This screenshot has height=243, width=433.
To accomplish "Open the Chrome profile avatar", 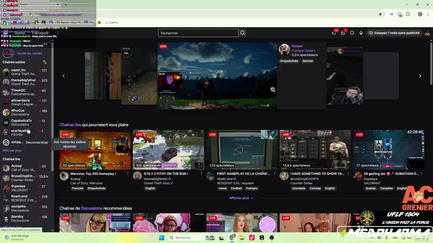I will pos(420,14).
